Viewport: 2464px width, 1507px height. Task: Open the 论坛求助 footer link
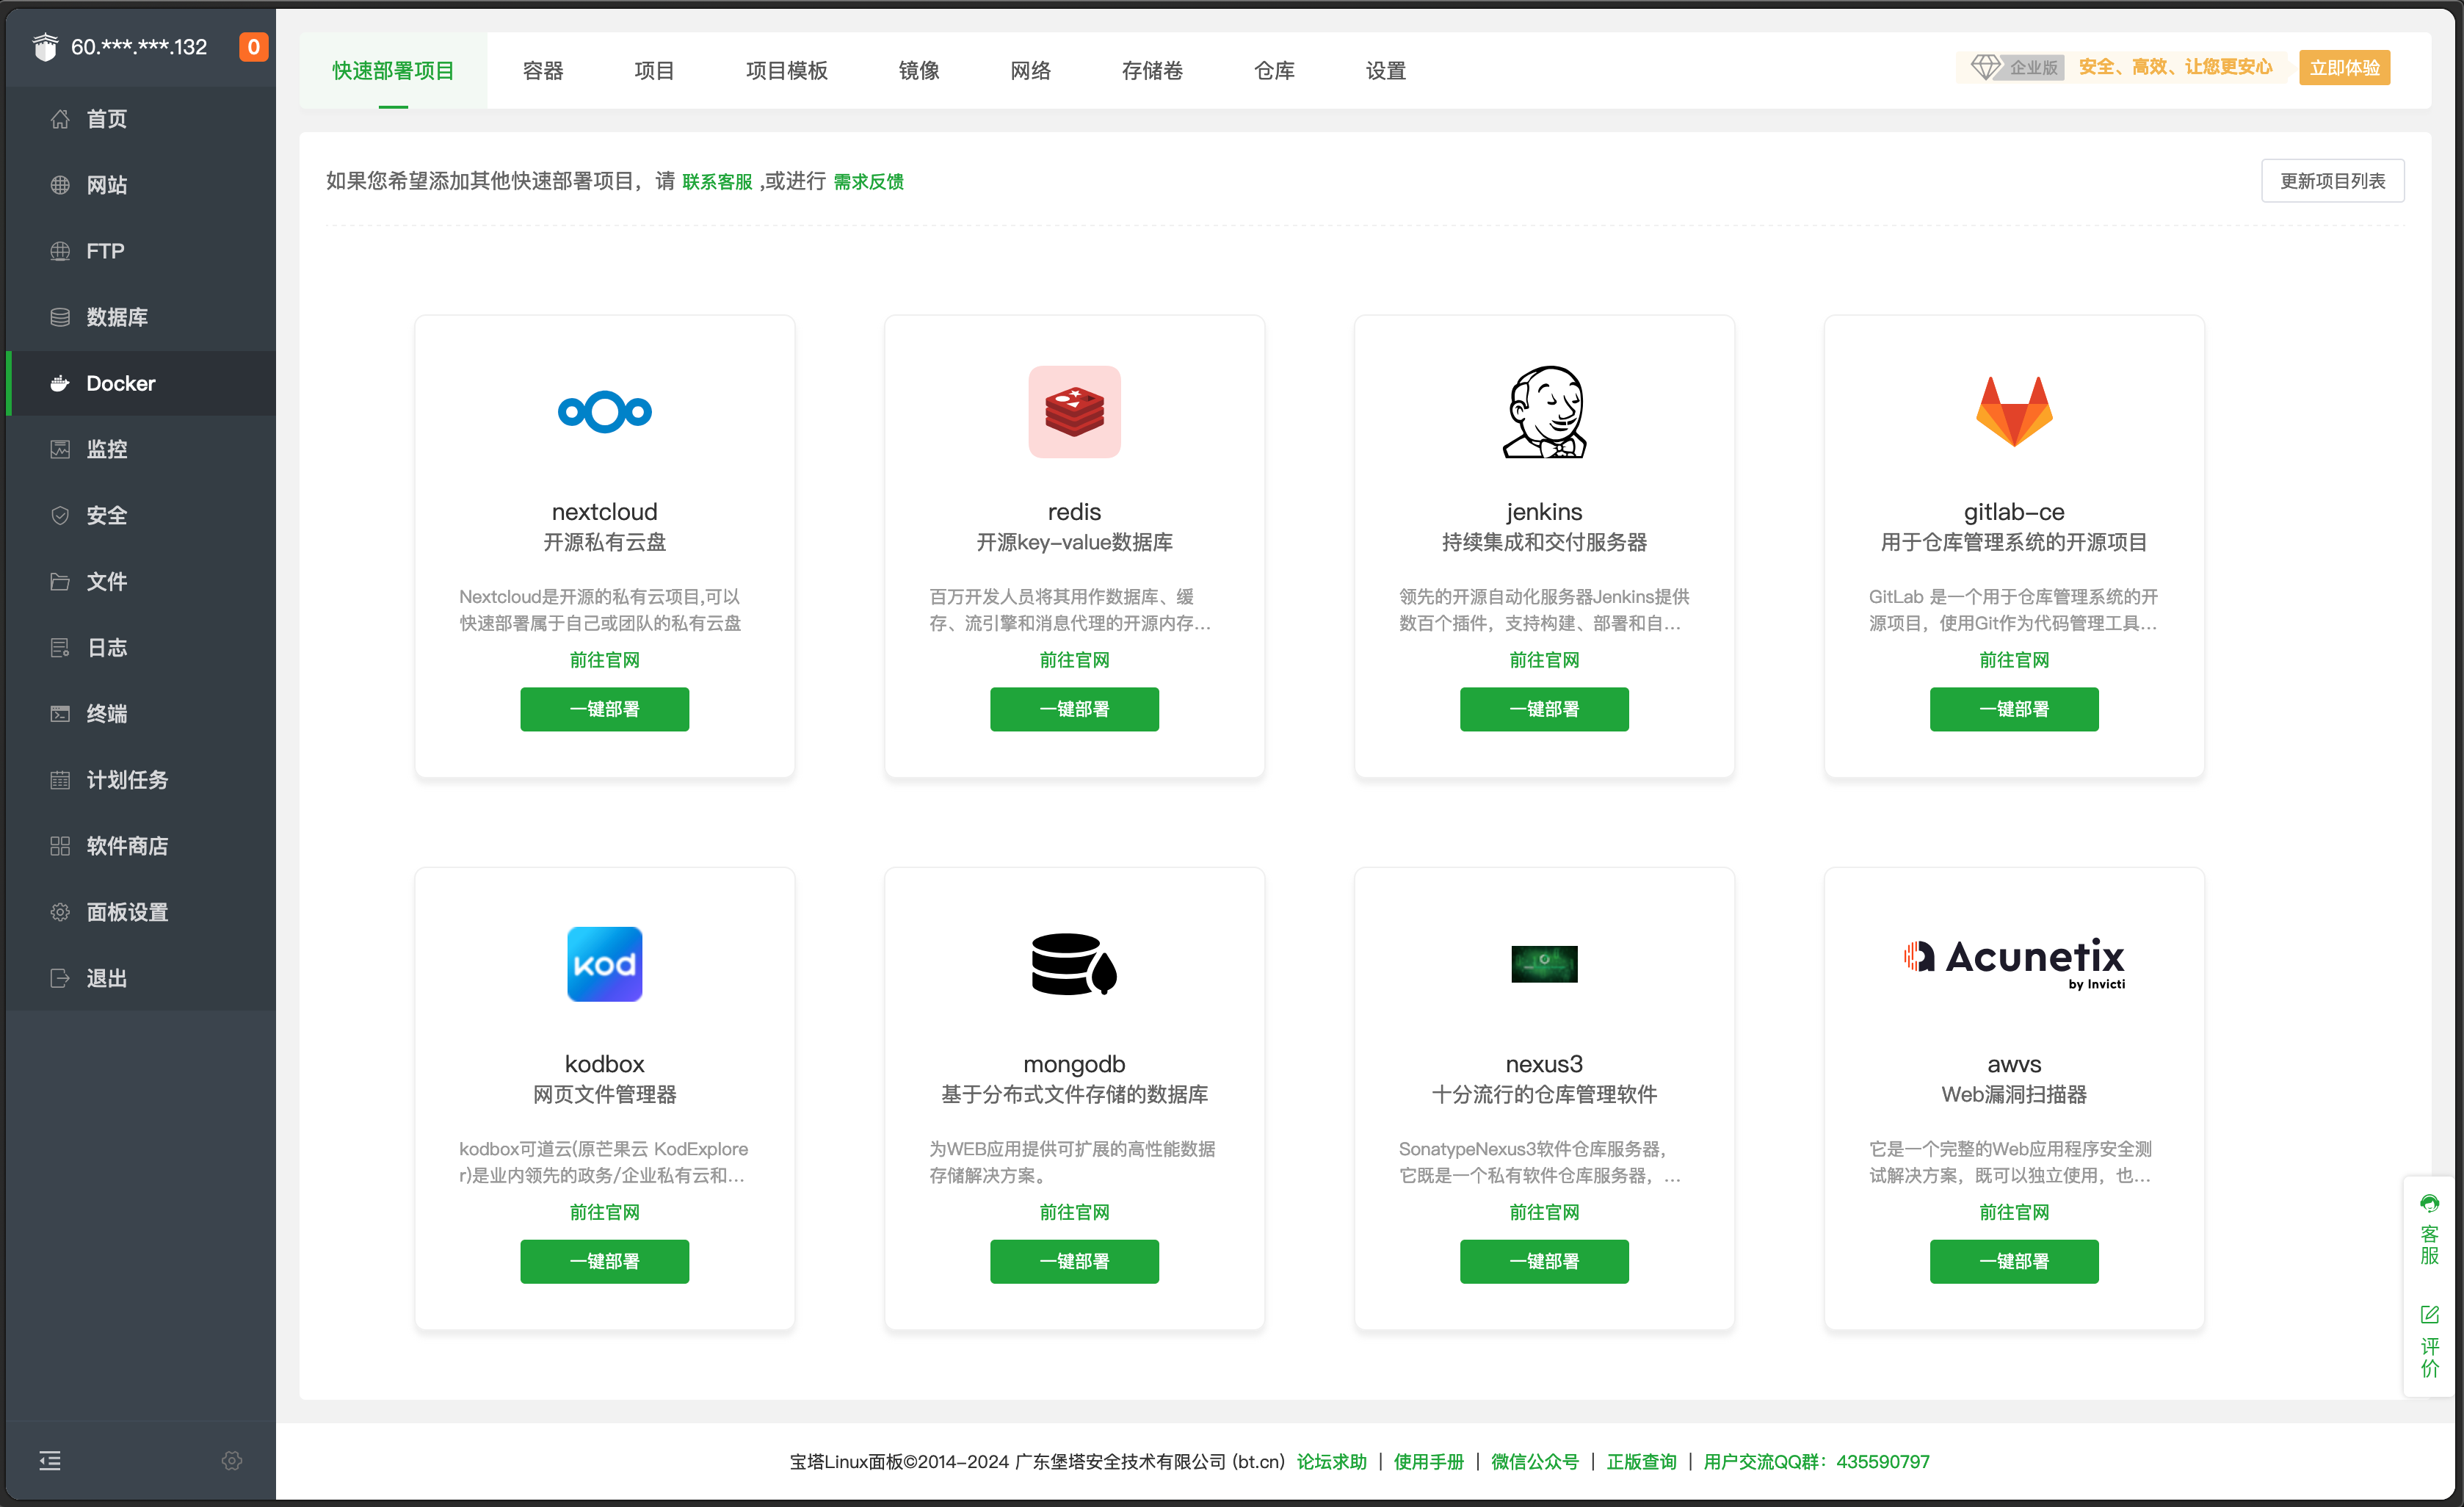[x=1331, y=1461]
